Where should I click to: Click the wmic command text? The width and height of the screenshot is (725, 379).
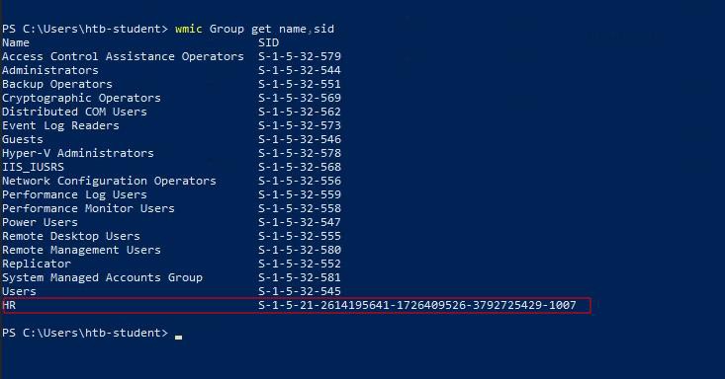[254, 29]
